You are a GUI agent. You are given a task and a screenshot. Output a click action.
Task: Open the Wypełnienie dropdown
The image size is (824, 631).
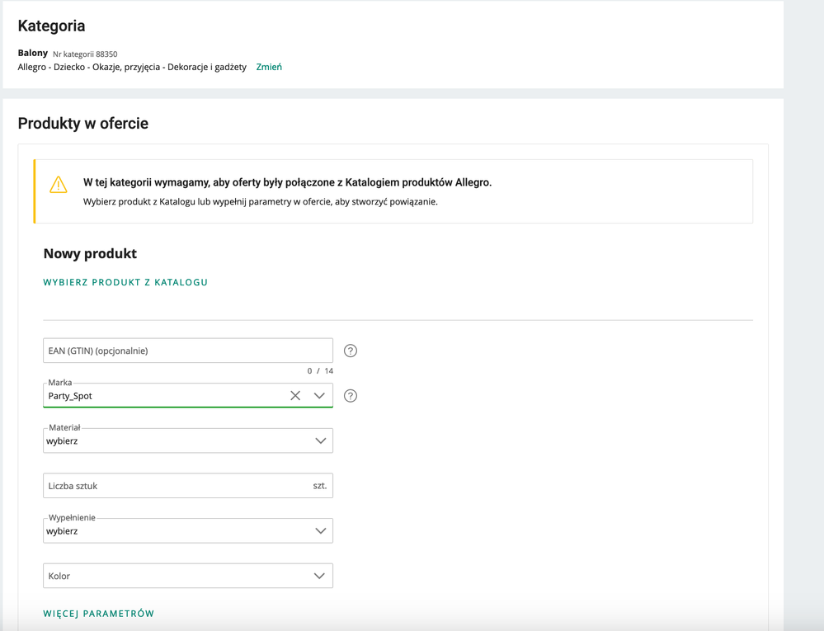pyautogui.click(x=188, y=530)
